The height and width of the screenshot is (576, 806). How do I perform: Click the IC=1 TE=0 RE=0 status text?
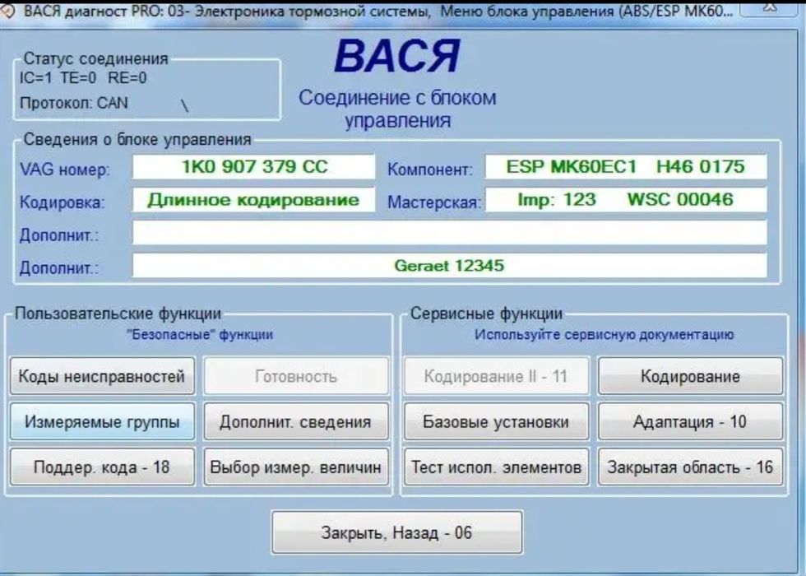(83, 78)
